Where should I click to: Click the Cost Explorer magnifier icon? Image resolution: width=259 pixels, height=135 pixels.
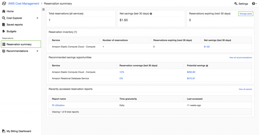[x=4, y=18]
